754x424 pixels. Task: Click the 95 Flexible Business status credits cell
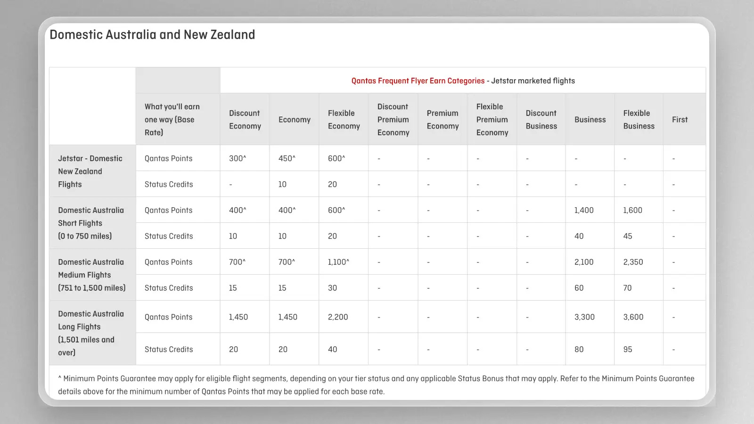tap(639, 349)
